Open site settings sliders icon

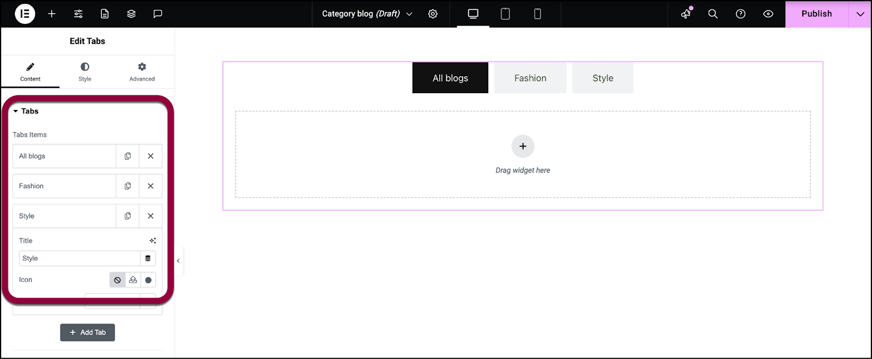coord(78,14)
